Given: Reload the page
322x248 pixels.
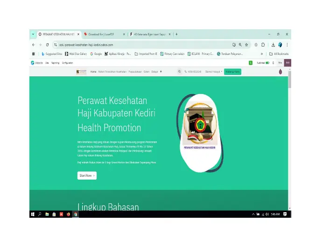Looking at the screenshot, I should pos(48,45).
